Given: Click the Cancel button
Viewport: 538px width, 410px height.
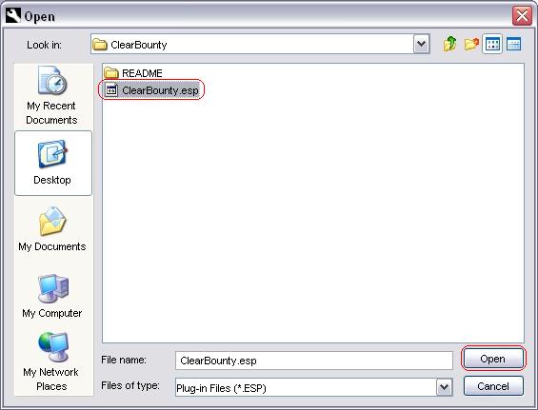Looking at the screenshot, I should click(493, 386).
